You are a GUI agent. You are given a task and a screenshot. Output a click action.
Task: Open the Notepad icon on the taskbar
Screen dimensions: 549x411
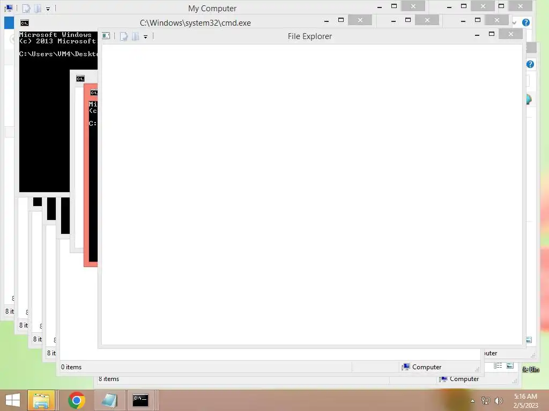point(109,400)
